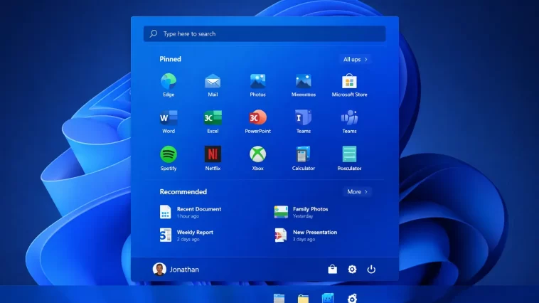Viewport: 539px width, 303px height.
Task: Open the Mail app
Action: (213, 85)
